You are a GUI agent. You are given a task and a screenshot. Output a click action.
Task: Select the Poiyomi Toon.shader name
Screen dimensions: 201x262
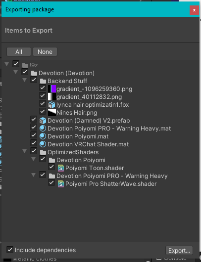click(x=95, y=168)
